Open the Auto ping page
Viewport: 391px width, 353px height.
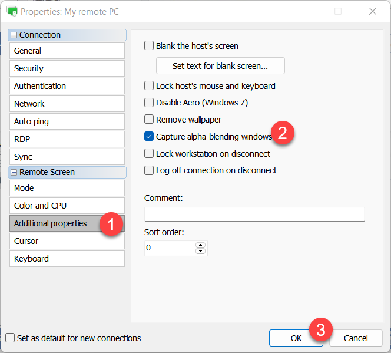(67, 121)
